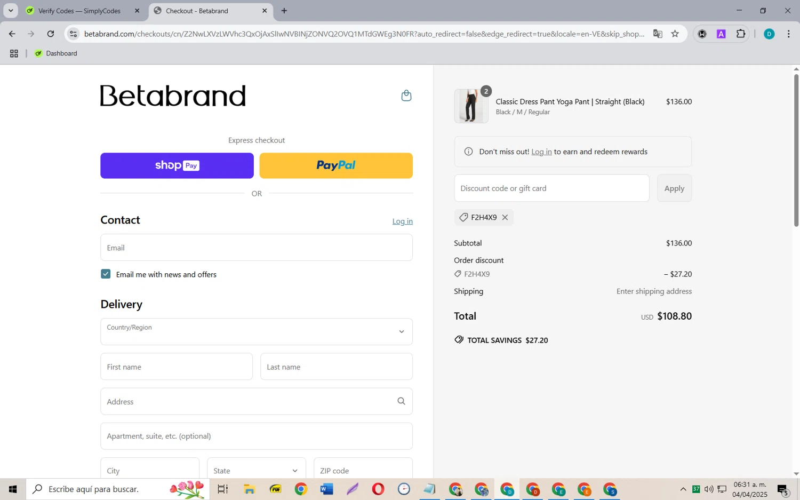Viewport: 800px width, 500px height.
Task: Open the apps grid in bookmarks bar
Action: pos(14,53)
